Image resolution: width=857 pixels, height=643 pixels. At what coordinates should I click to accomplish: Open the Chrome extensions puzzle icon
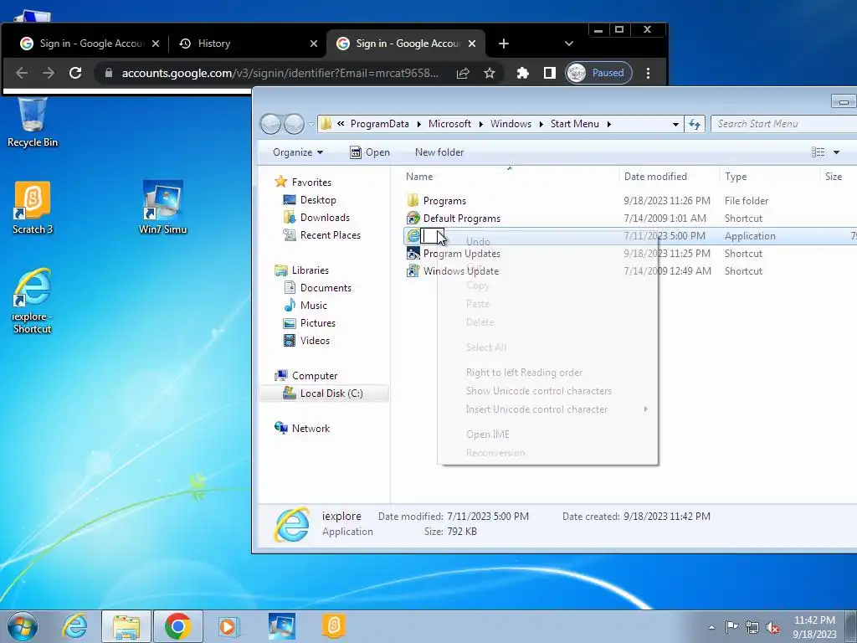click(x=523, y=73)
